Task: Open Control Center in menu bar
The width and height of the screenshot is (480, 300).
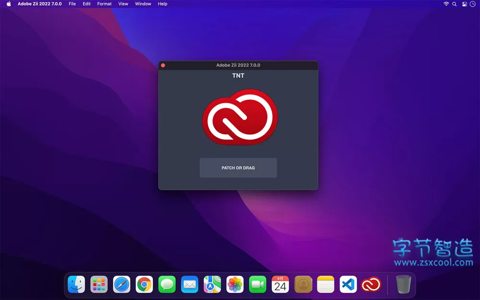Action: point(464,4)
